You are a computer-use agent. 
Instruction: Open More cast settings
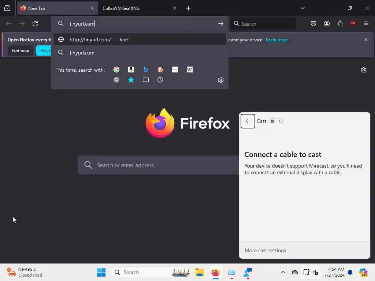[x=265, y=250]
